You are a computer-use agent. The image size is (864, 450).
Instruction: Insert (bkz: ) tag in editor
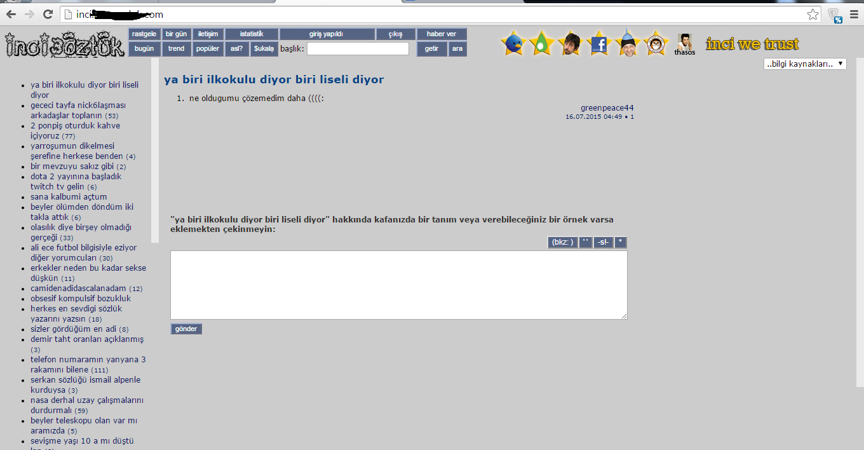(562, 242)
